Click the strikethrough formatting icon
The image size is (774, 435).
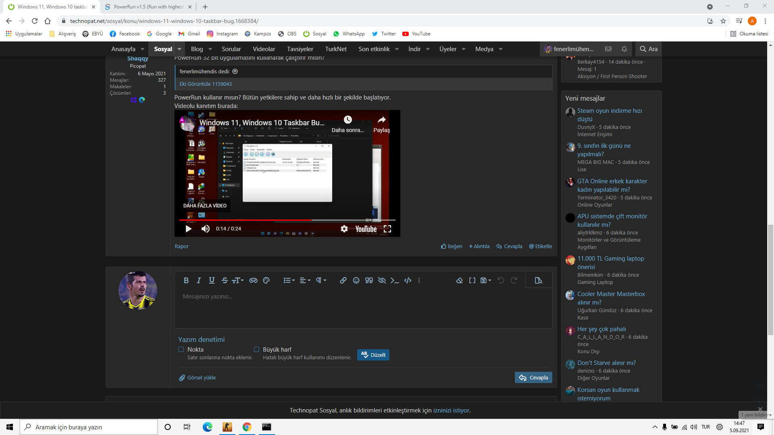[225, 280]
